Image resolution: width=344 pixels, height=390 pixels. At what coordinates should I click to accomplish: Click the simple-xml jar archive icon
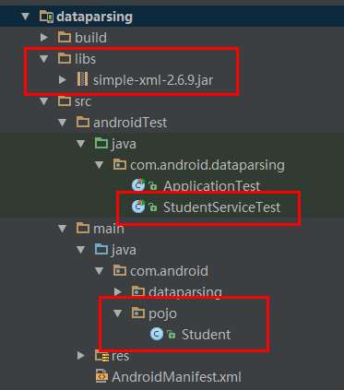(x=82, y=79)
